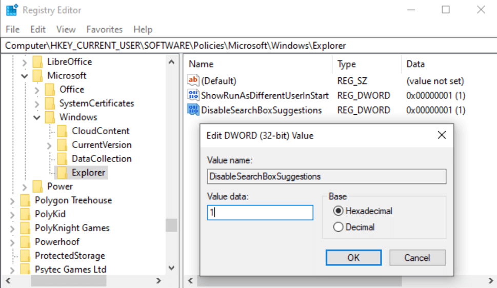The width and height of the screenshot is (497, 288).
Task: Expand the PolyKnight Games key
Action: click(x=12, y=229)
